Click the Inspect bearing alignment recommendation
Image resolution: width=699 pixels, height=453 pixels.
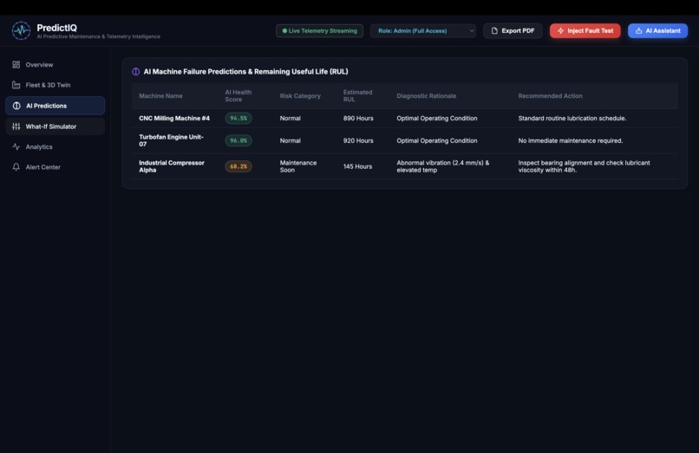pos(584,166)
